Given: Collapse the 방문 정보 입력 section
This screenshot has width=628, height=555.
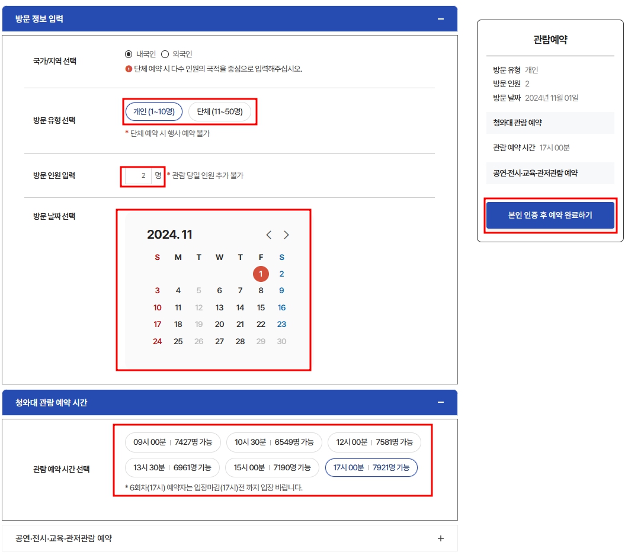Looking at the screenshot, I should tap(441, 19).
